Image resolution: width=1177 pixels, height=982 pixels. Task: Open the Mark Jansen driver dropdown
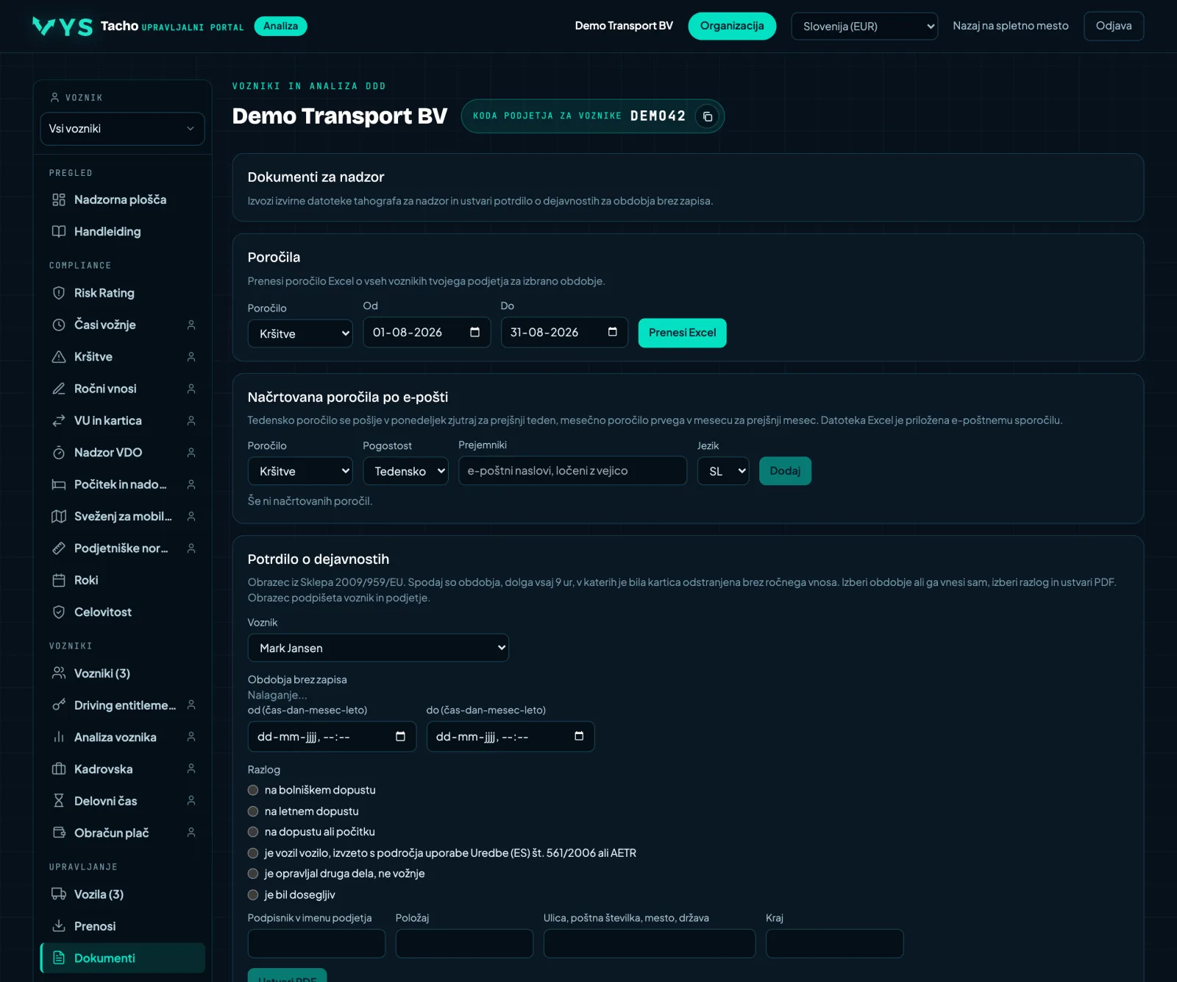[378, 648]
